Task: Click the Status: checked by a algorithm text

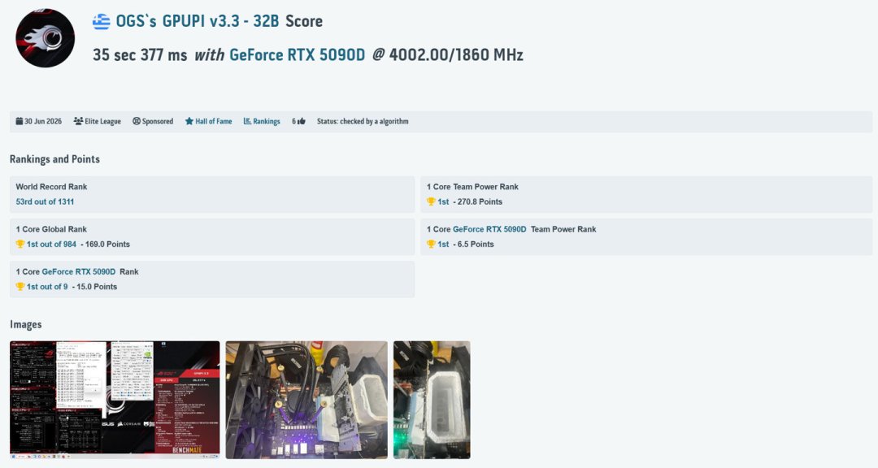Action: click(x=363, y=121)
